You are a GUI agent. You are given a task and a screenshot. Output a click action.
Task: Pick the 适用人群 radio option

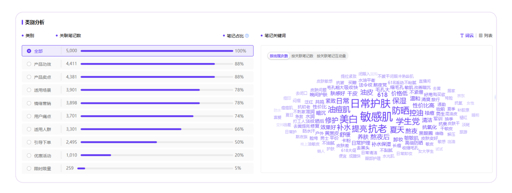pyautogui.click(x=29, y=129)
